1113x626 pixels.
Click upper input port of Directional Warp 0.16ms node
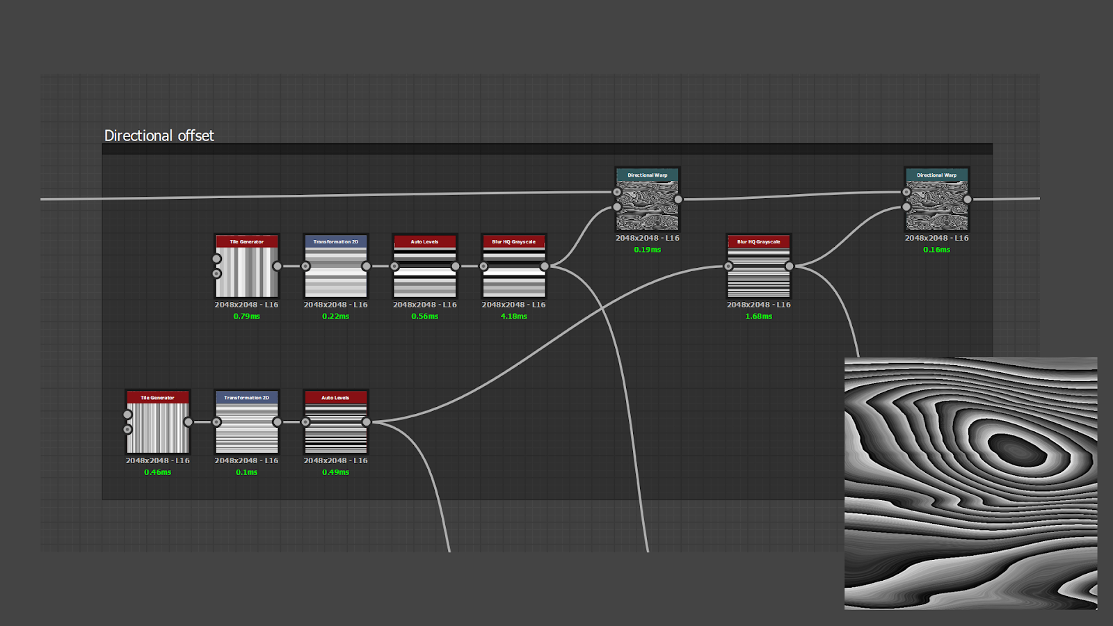(906, 192)
